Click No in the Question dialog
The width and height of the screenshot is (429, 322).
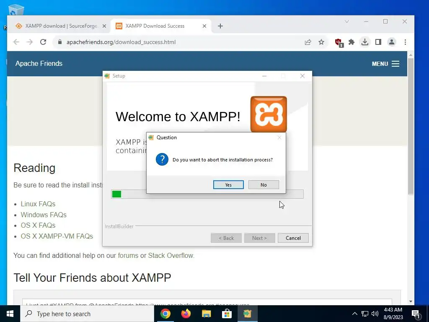point(264,185)
